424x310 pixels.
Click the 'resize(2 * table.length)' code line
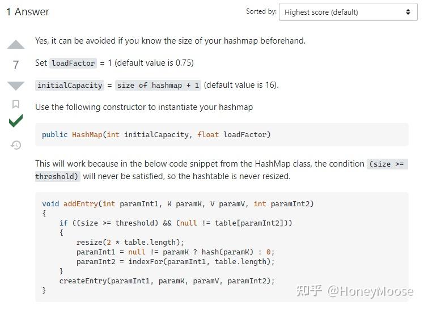[x=130, y=243]
